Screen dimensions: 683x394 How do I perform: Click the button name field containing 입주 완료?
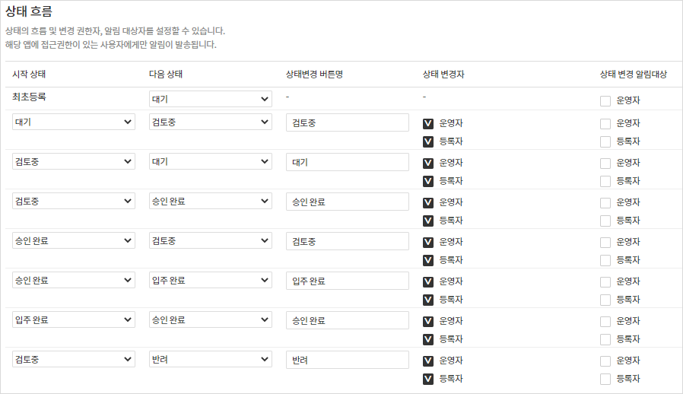point(347,280)
